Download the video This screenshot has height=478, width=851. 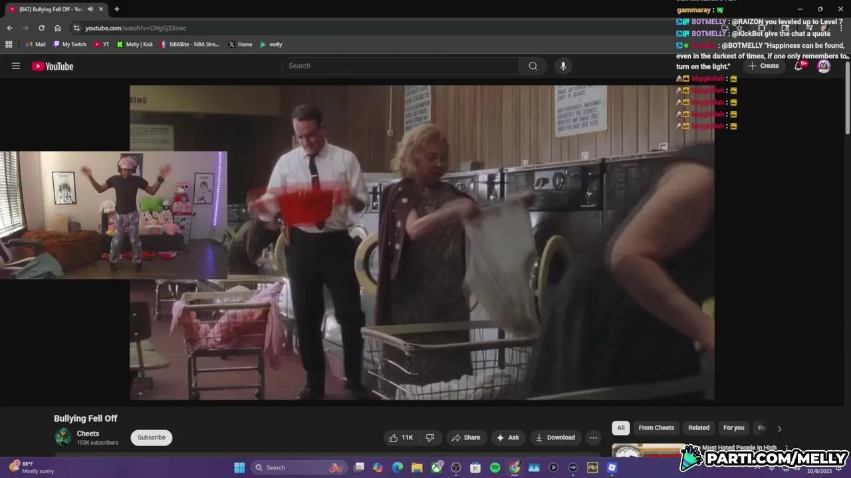(x=555, y=438)
